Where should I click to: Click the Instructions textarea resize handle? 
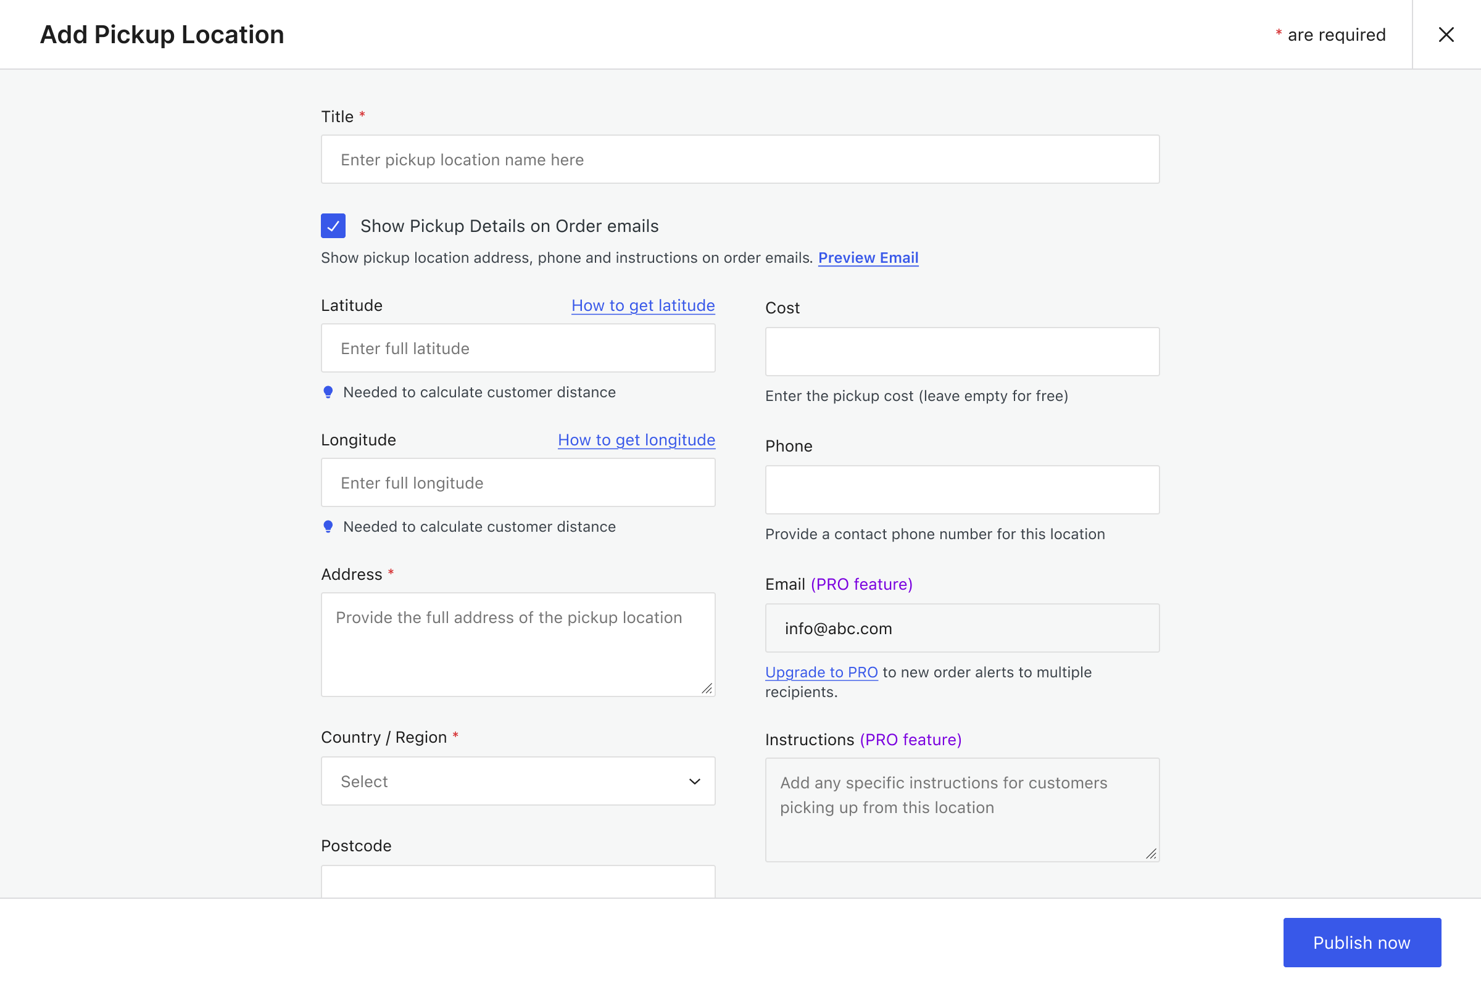click(1150, 854)
